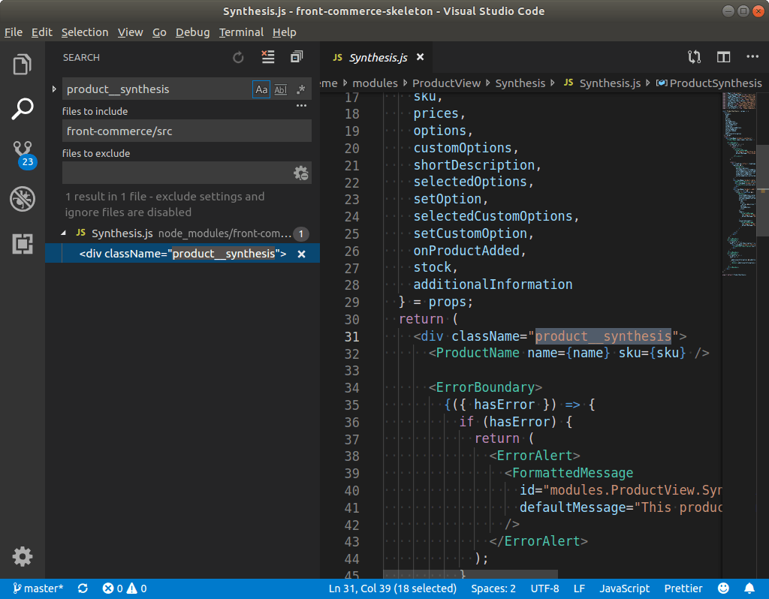769x599 pixels.
Task: Click the editor minimap
Action: pos(739,184)
